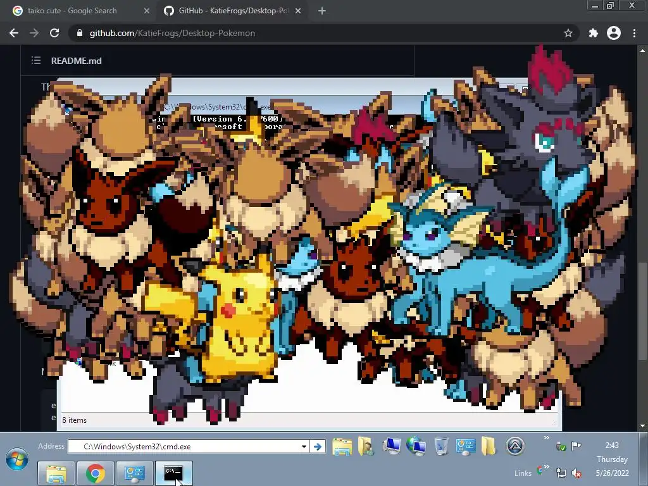
Task: Open the Windows Start orb
Action: point(17,459)
